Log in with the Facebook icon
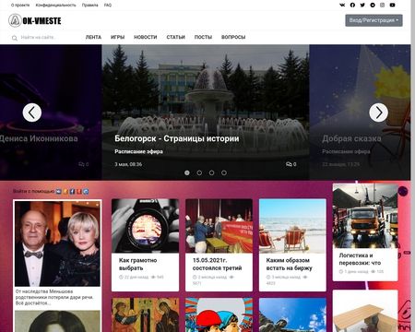The image size is (415, 332). (x=72, y=192)
